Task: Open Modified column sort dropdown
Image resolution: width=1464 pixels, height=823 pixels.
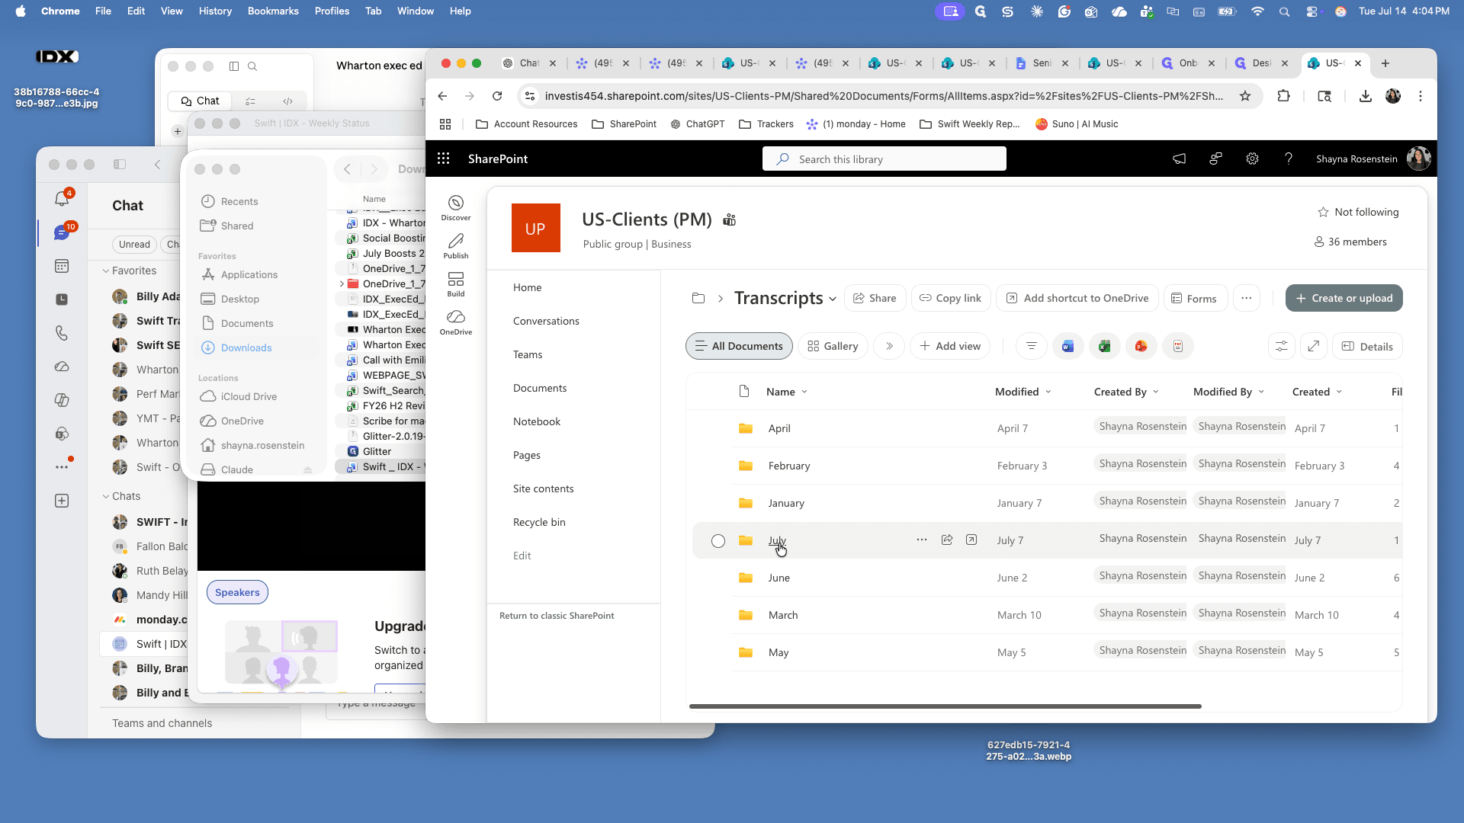Action: [1048, 392]
